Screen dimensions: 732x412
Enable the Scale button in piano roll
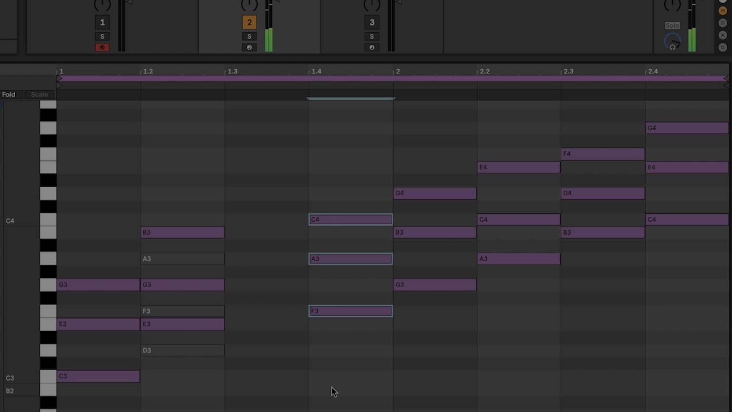40,95
